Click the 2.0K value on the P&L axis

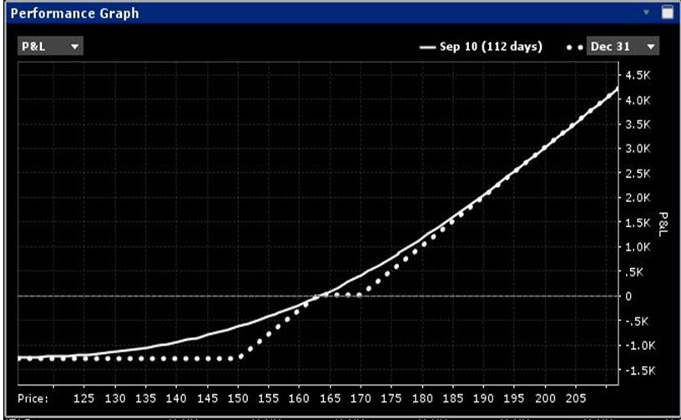[x=638, y=198]
